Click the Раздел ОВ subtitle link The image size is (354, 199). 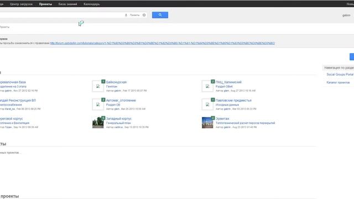[113, 104]
